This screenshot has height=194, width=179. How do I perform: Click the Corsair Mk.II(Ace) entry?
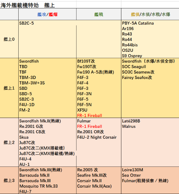click(x=94, y=186)
